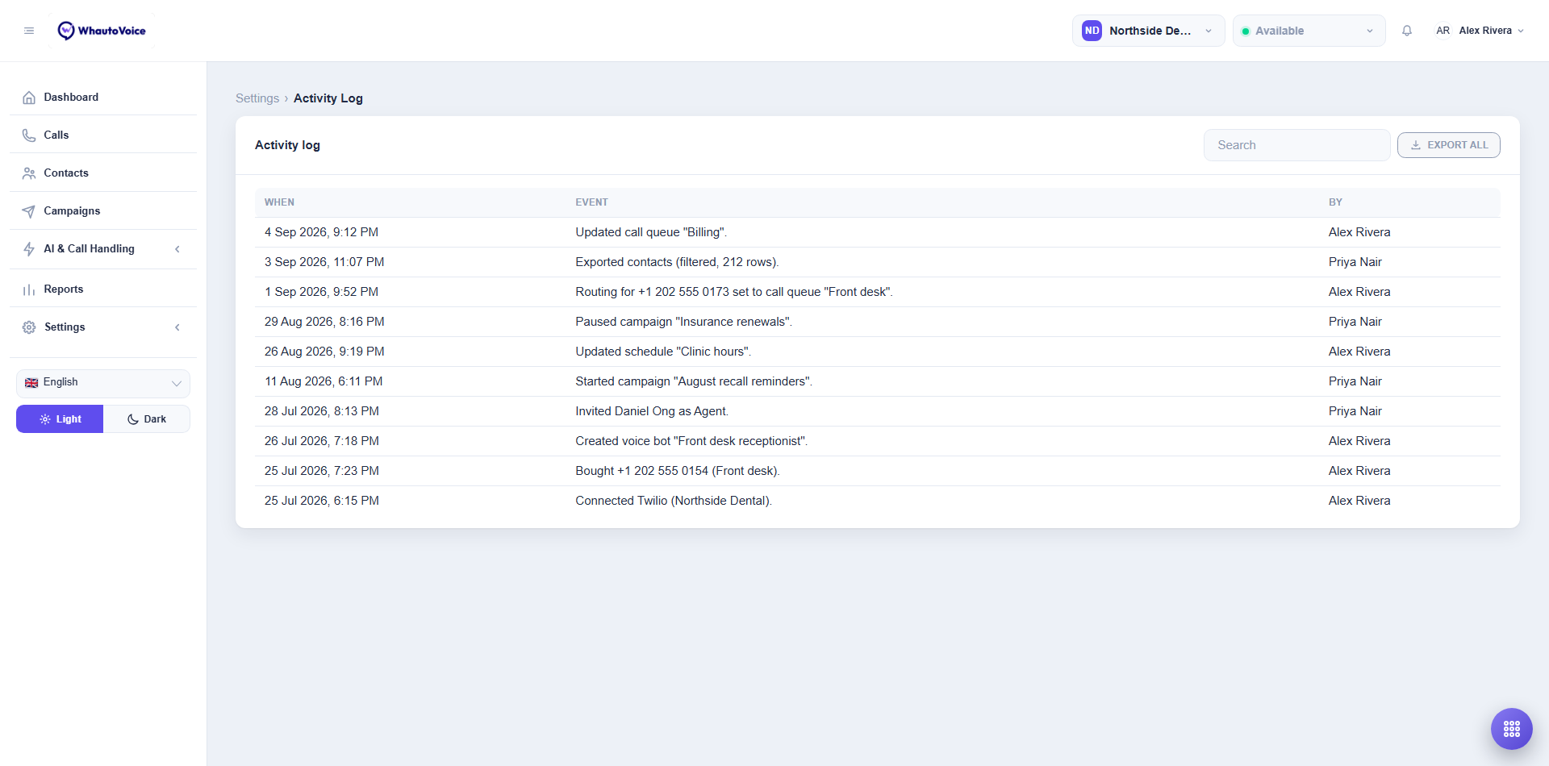This screenshot has height=766, width=1549.
Task: Click the Reports bar chart icon
Action: tap(29, 289)
